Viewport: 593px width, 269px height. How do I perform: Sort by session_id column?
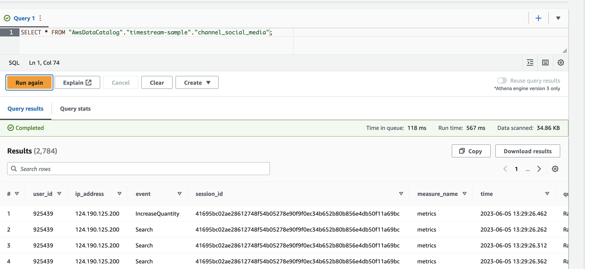pyautogui.click(x=401, y=194)
